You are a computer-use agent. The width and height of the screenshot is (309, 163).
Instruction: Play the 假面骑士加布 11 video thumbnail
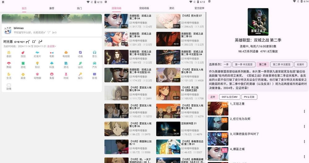pyautogui.click(x=116, y=147)
